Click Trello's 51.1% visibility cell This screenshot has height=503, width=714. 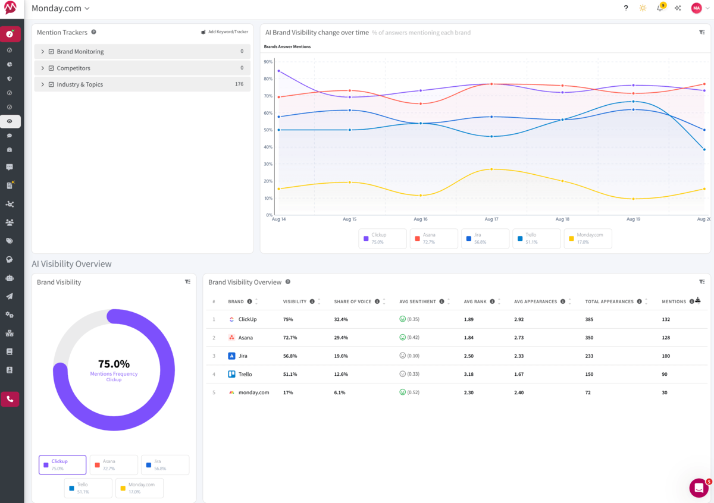point(289,374)
